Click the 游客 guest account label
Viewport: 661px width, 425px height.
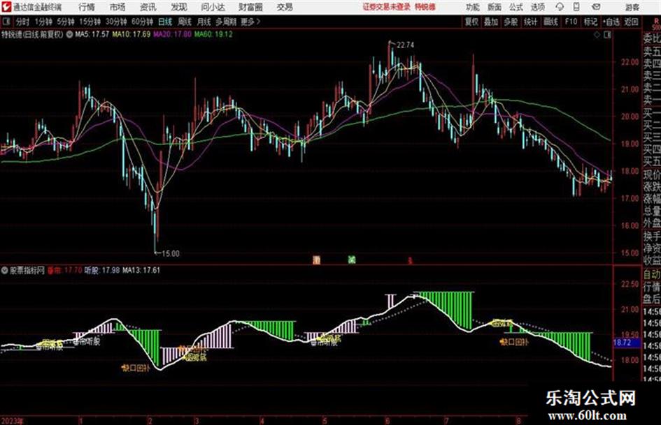(632, 7)
